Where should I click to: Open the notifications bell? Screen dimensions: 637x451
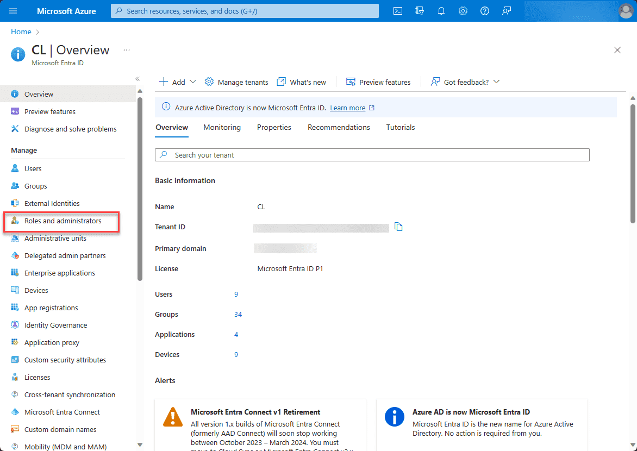(x=441, y=11)
